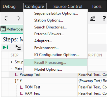Click the step-over arrow icon beside help
The height and width of the screenshot is (97, 107).
coord(93,18)
